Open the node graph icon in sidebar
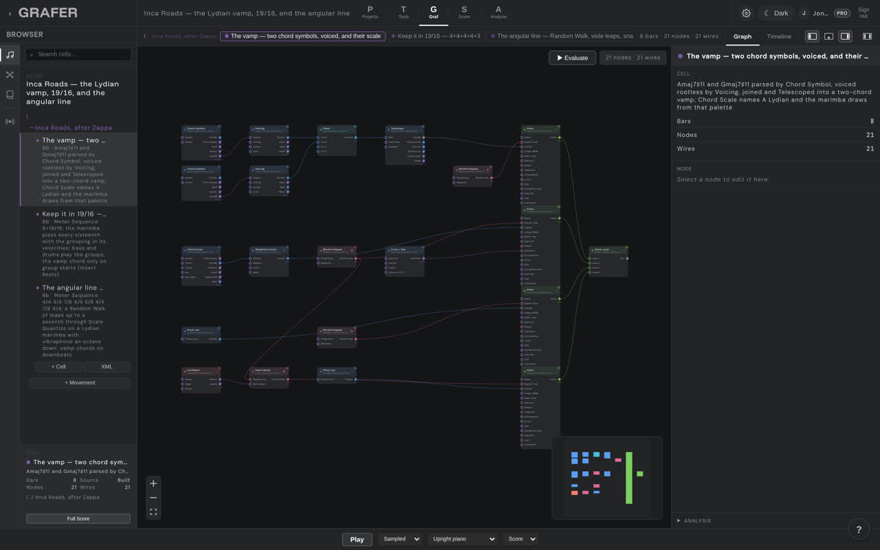 coord(10,74)
